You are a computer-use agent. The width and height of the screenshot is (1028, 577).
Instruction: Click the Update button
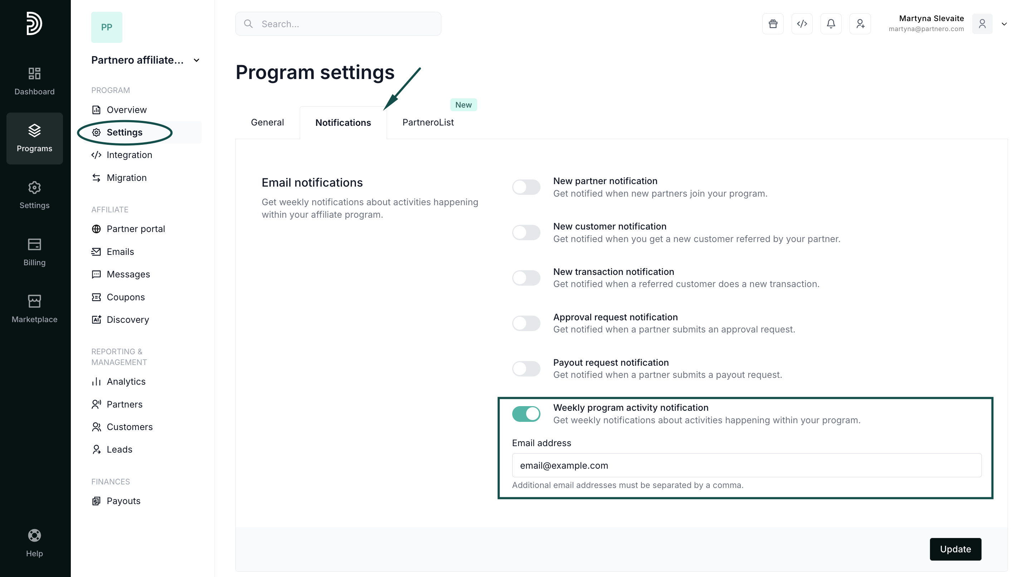955,549
